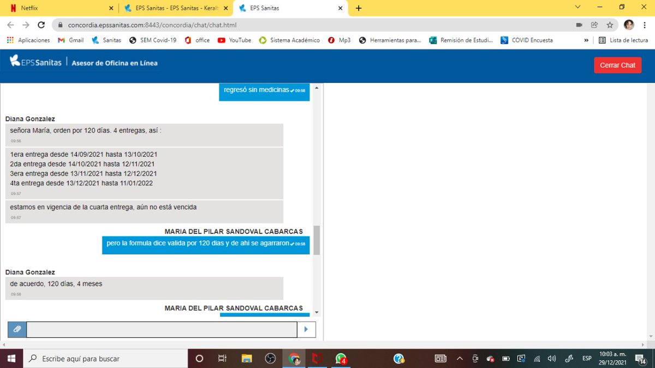This screenshot has width=655, height=368.
Task: Open the YouTube bookmark
Action: point(235,40)
